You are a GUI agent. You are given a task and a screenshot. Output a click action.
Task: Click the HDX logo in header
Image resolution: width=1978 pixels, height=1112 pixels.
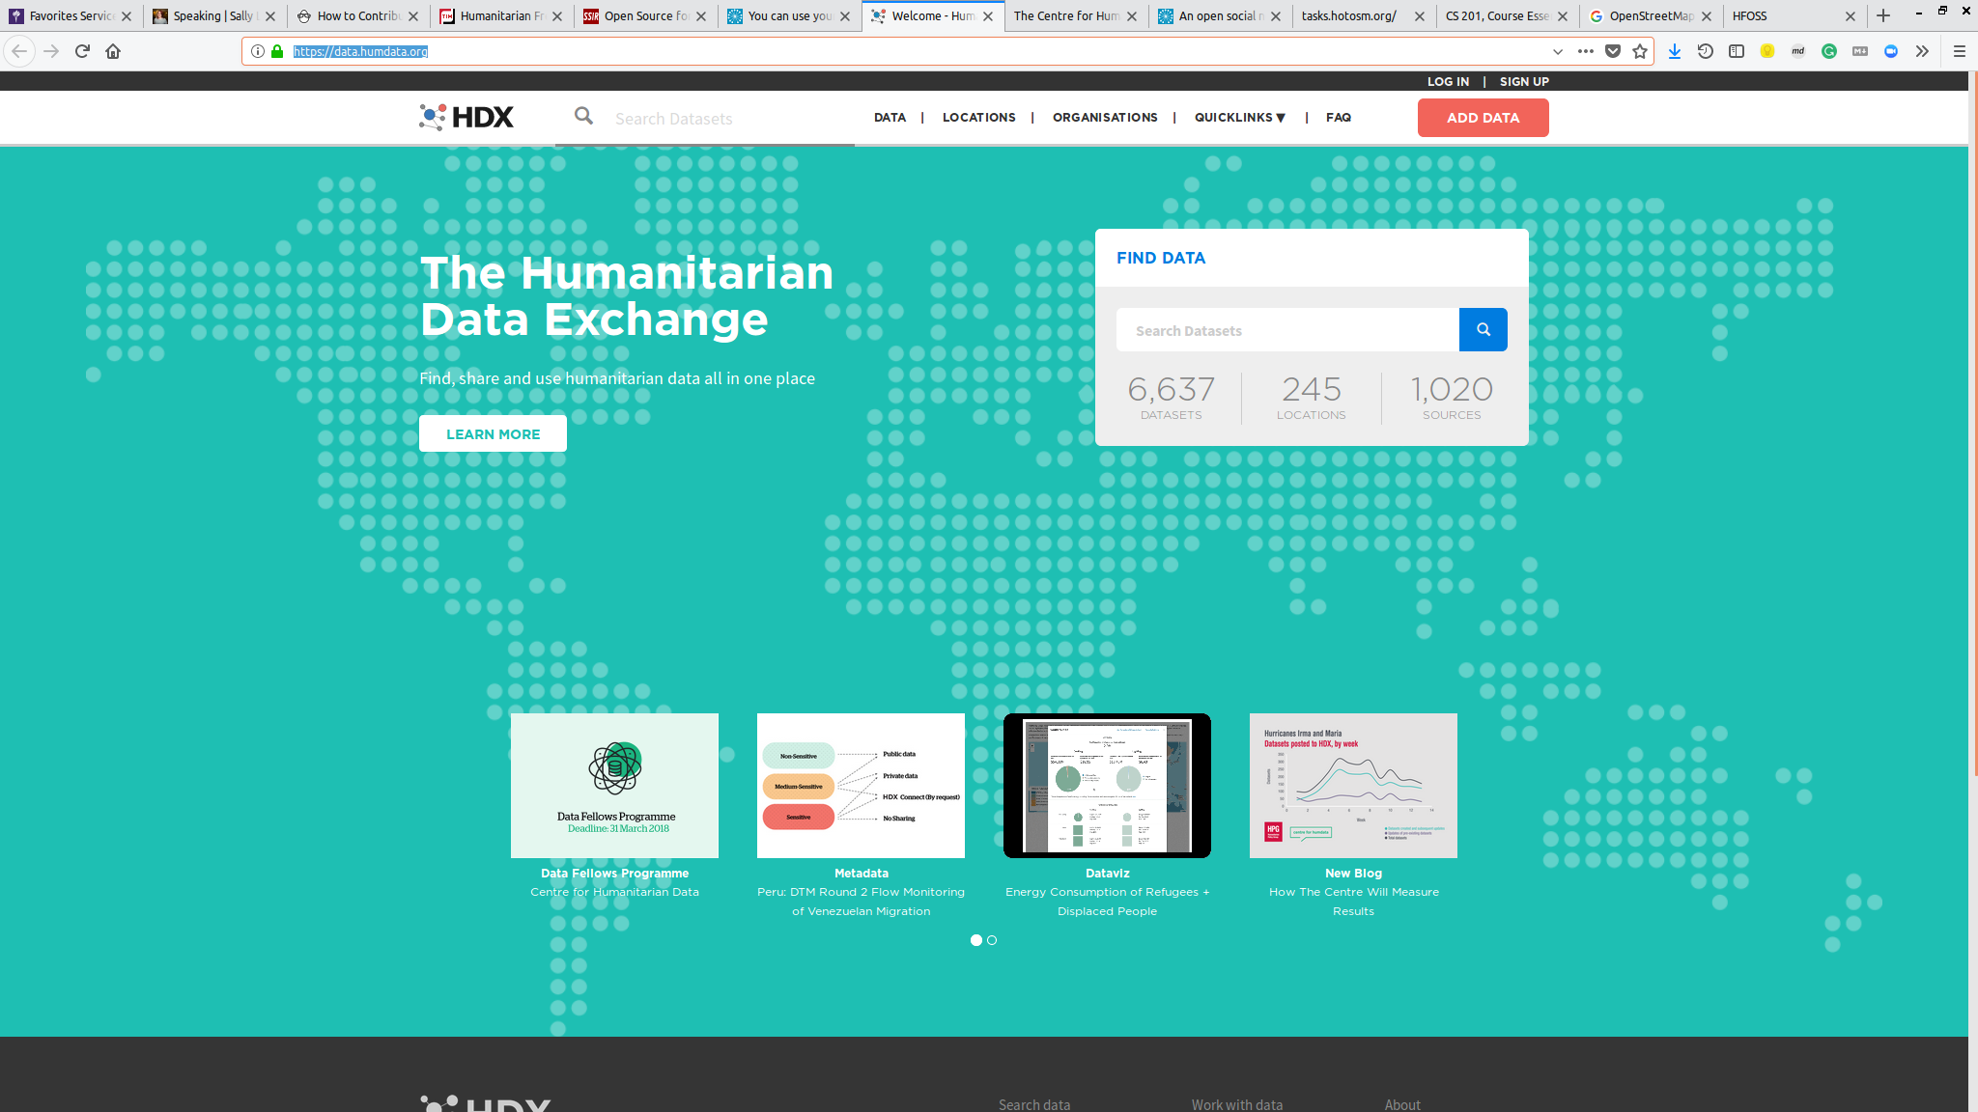(x=466, y=117)
